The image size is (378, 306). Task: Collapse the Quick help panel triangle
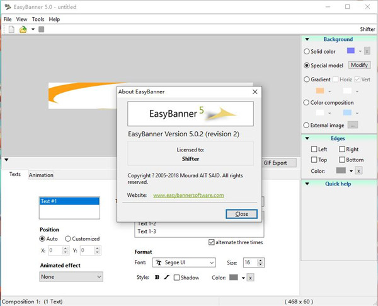(x=307, y=184)
